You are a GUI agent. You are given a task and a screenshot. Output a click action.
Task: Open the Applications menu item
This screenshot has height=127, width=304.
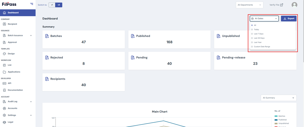click(x=18, y=72)
